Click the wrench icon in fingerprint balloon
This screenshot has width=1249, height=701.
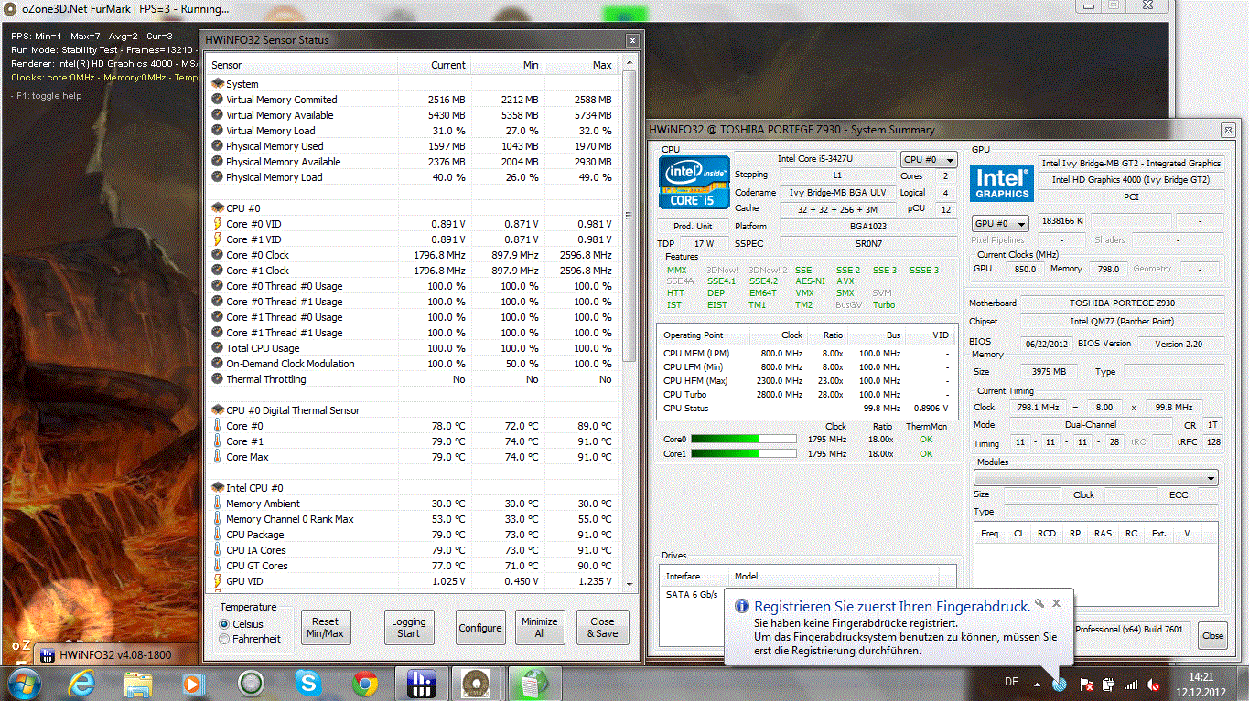point(1041,603)
